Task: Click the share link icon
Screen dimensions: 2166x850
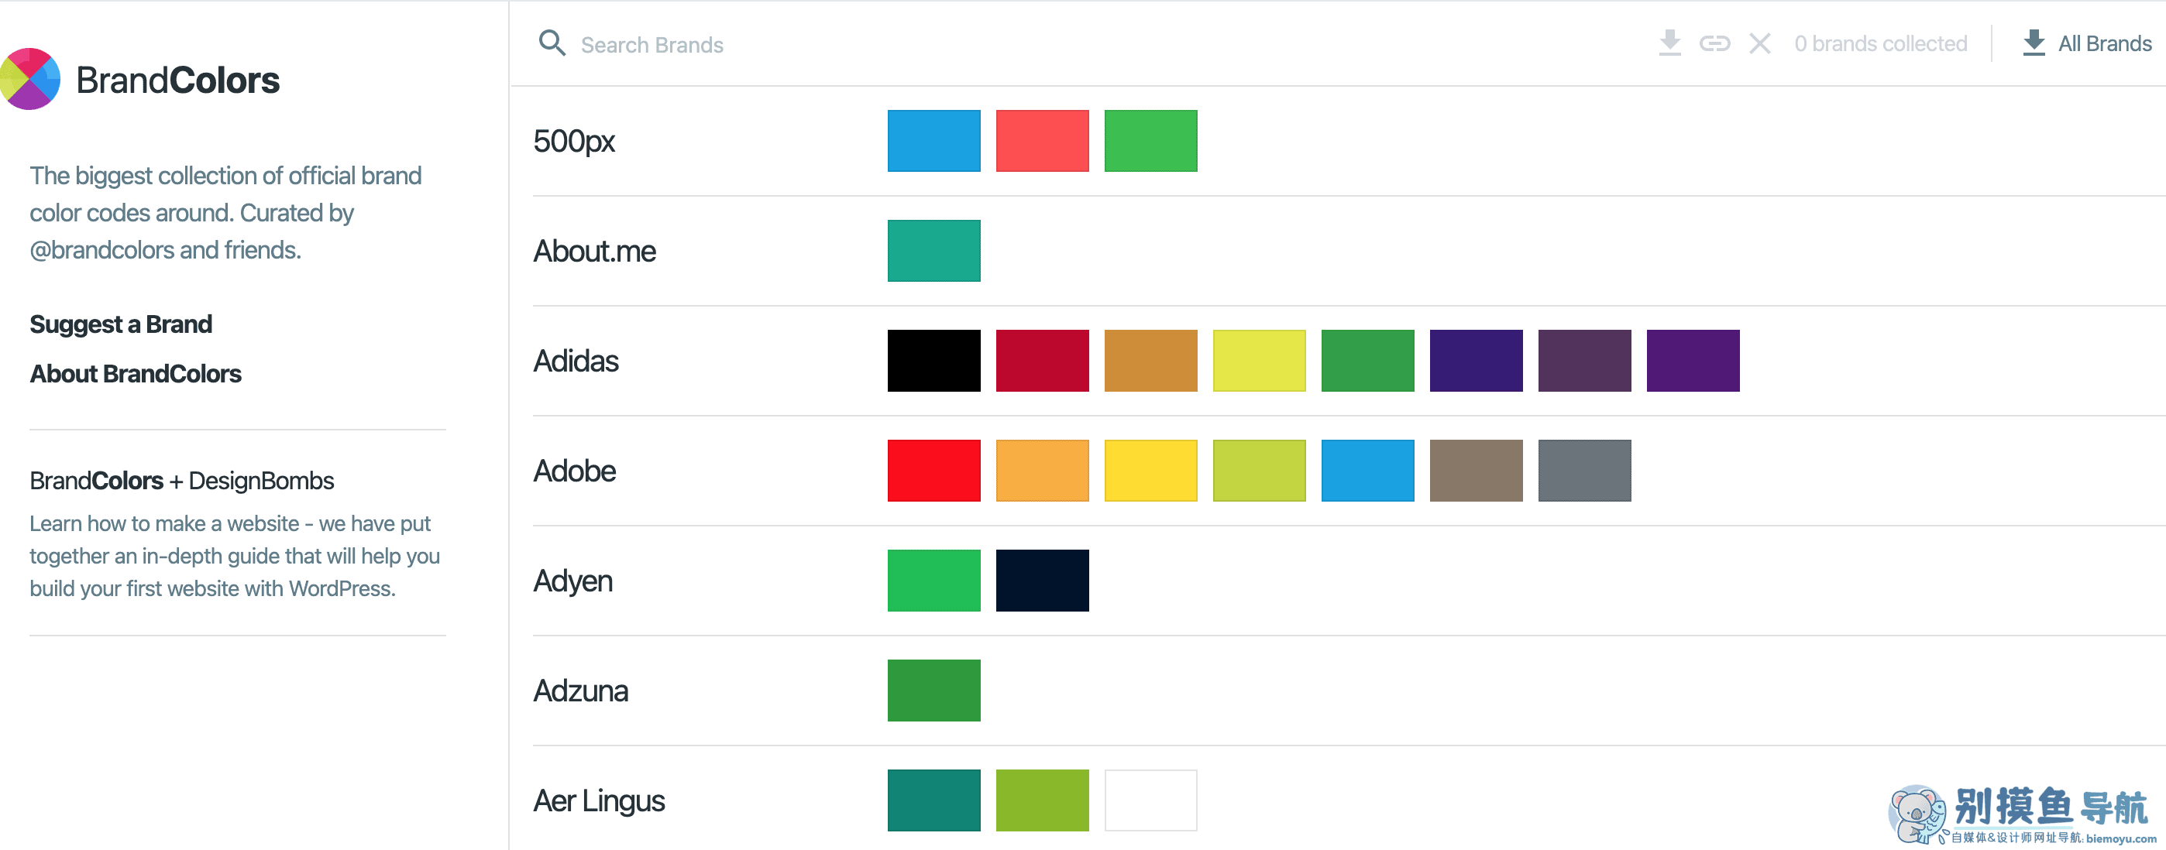Action: (x=1714, y=43)
